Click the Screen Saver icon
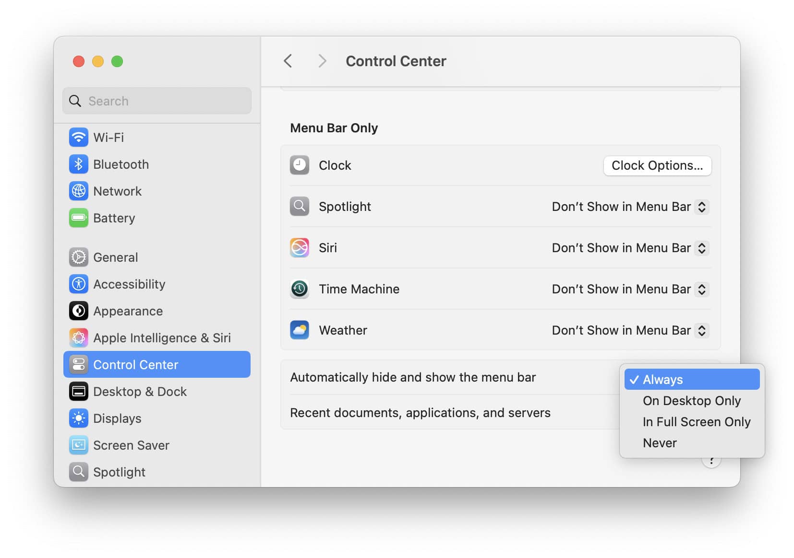Viewport: 794px width, 558px height. pos(78,445)
